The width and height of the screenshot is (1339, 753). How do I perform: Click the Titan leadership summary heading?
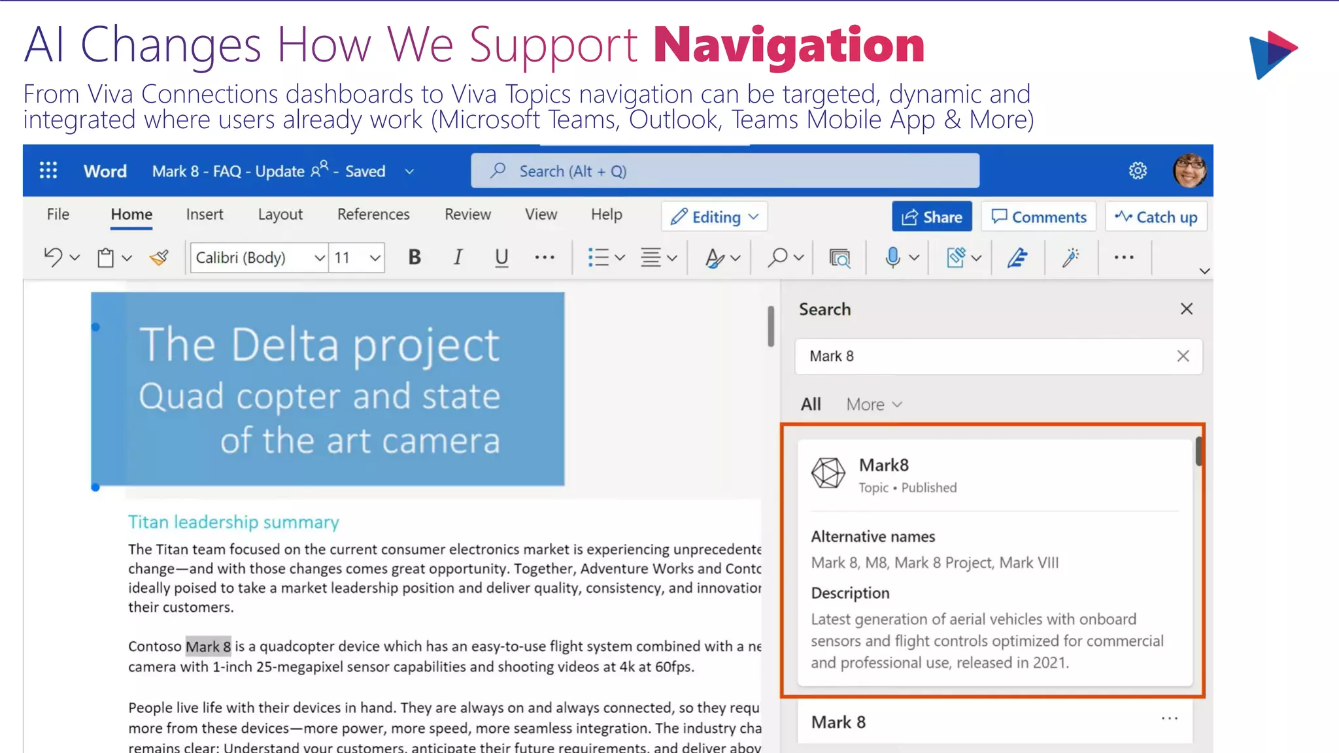click(233, 522)
